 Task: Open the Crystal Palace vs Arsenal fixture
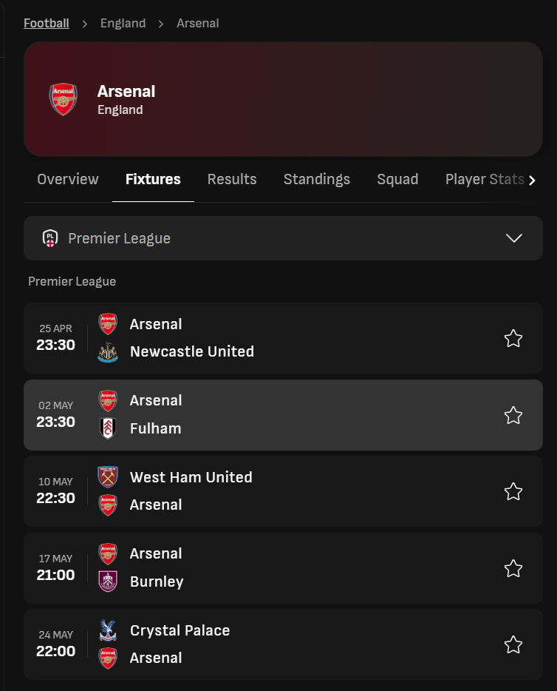[x=295, y=644]
